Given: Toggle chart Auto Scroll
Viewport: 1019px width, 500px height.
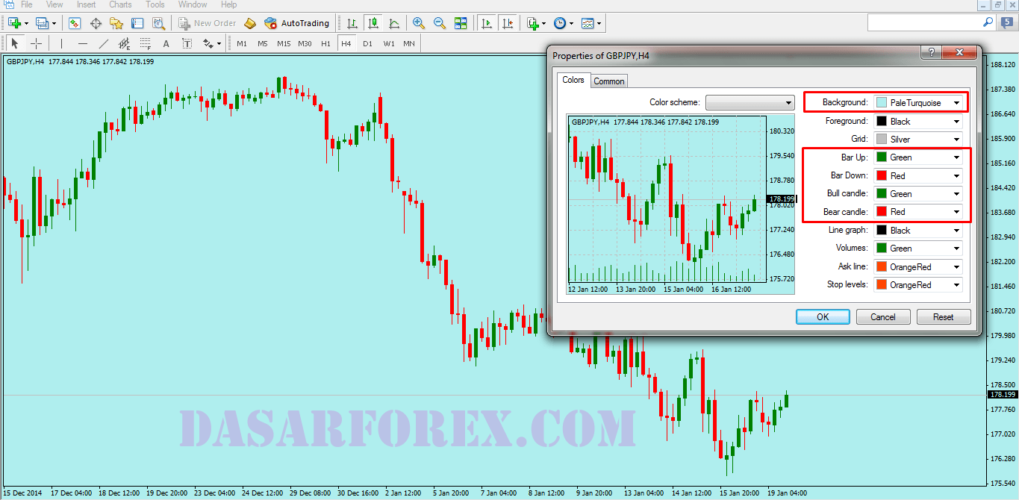Looking at the screenshot, I should pyautogui.click(x=487, y=23).
